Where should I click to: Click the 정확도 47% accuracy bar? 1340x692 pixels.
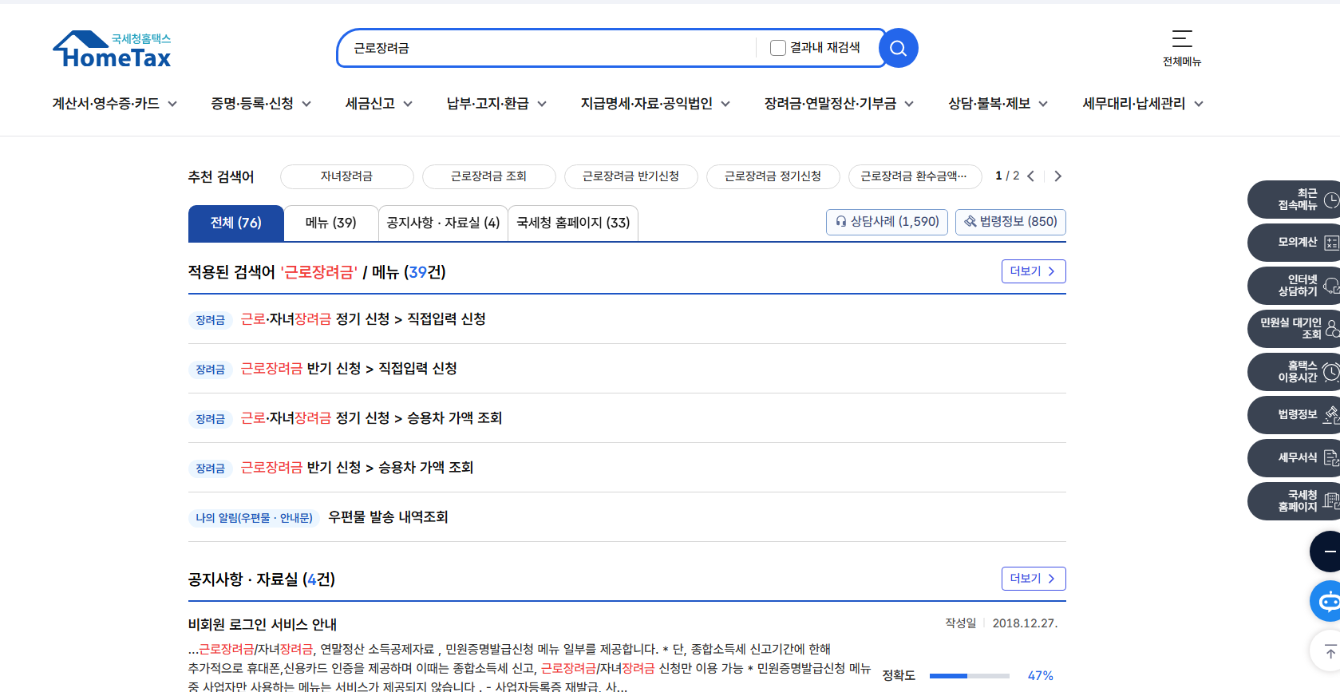coord(970,676)
